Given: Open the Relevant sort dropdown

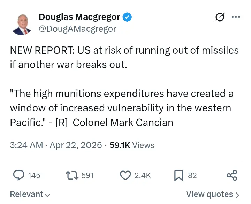Looking at the screenshot, I should click(x=30, y=195).
